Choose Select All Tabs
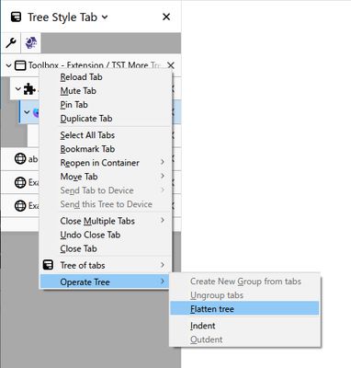This screenshot has width=351, height=368. [x=106, y=135]
